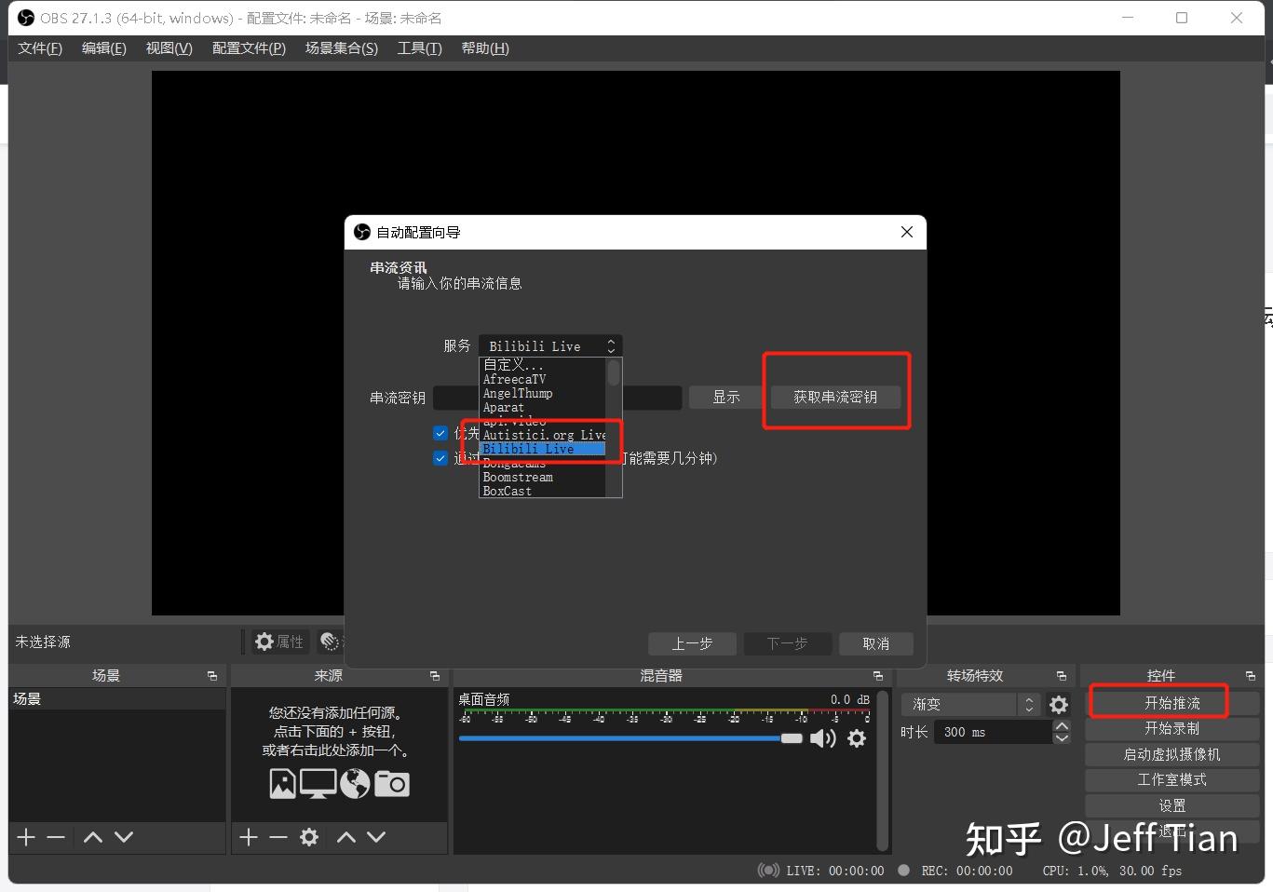Open source 属性 properties gear button
This screenshot has width=1273, height=892.
point(279,642)
